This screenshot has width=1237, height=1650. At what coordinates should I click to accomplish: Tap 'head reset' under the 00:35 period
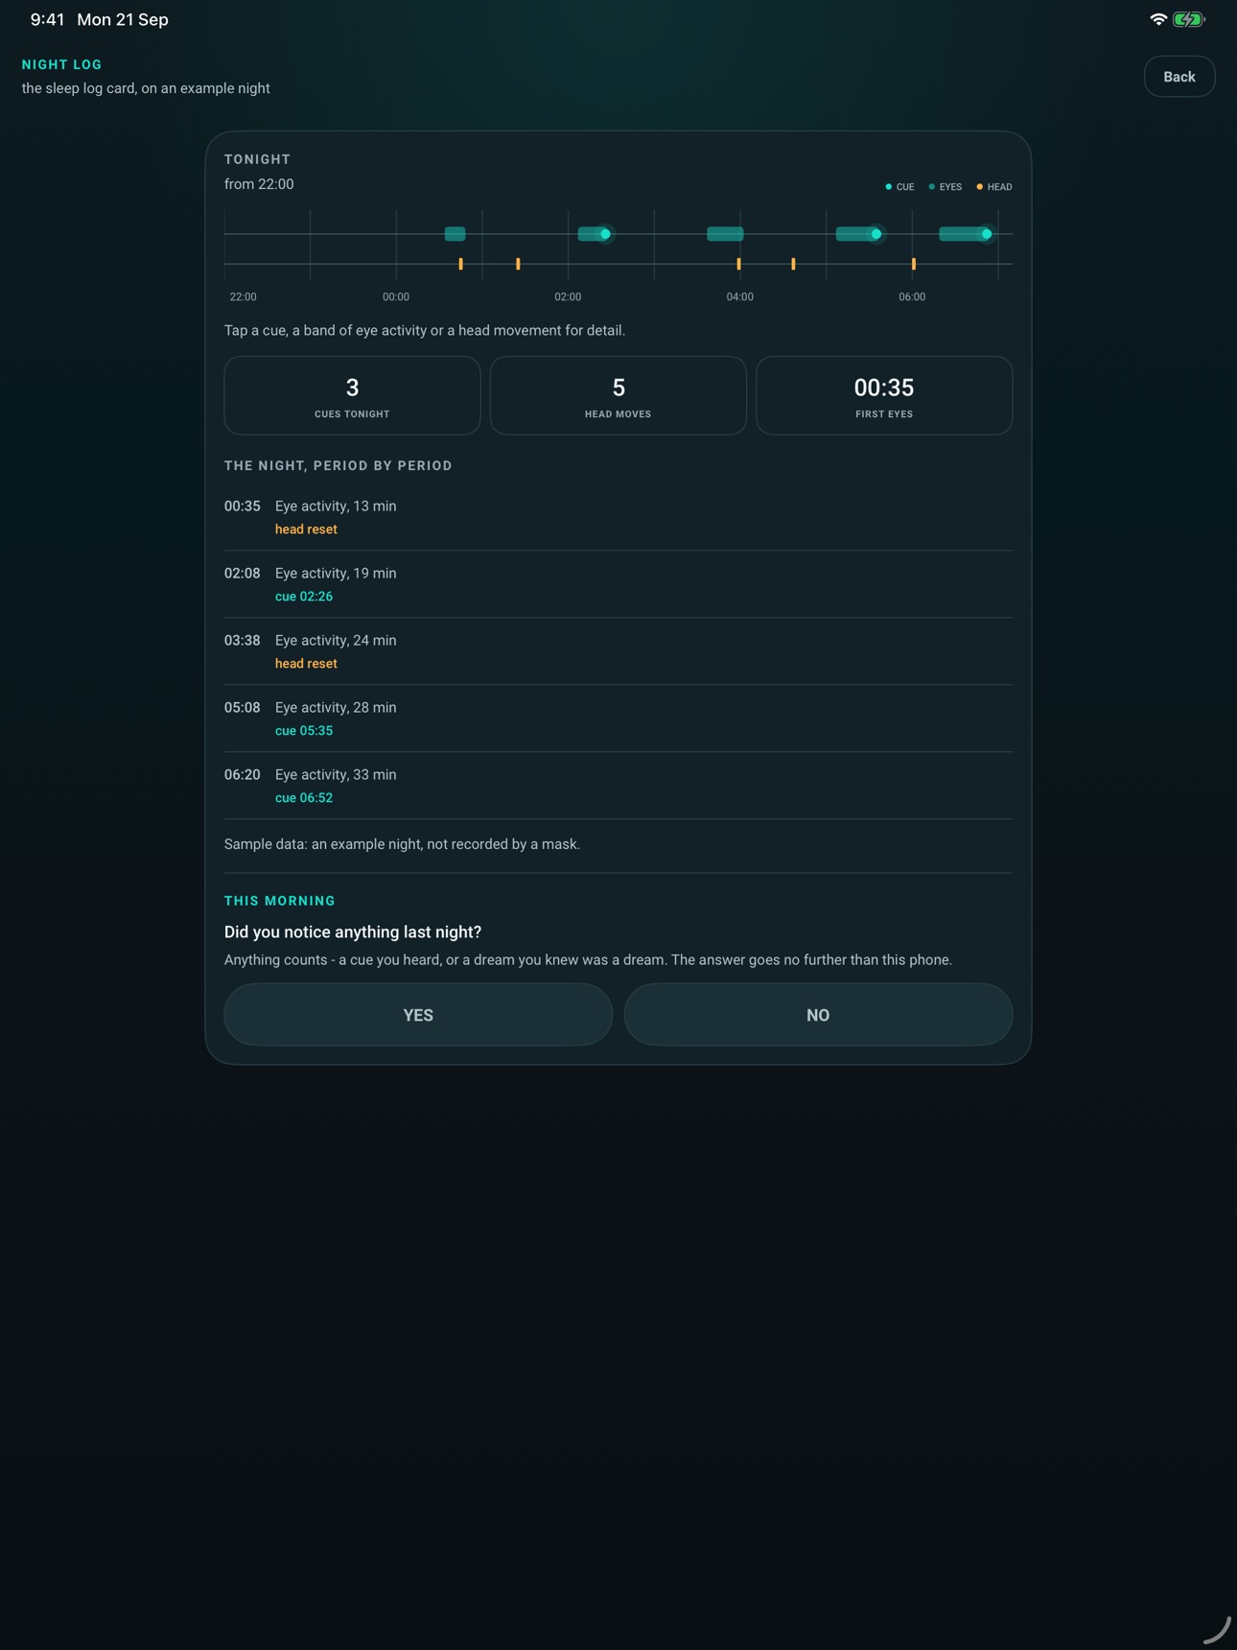pos(306,530)
